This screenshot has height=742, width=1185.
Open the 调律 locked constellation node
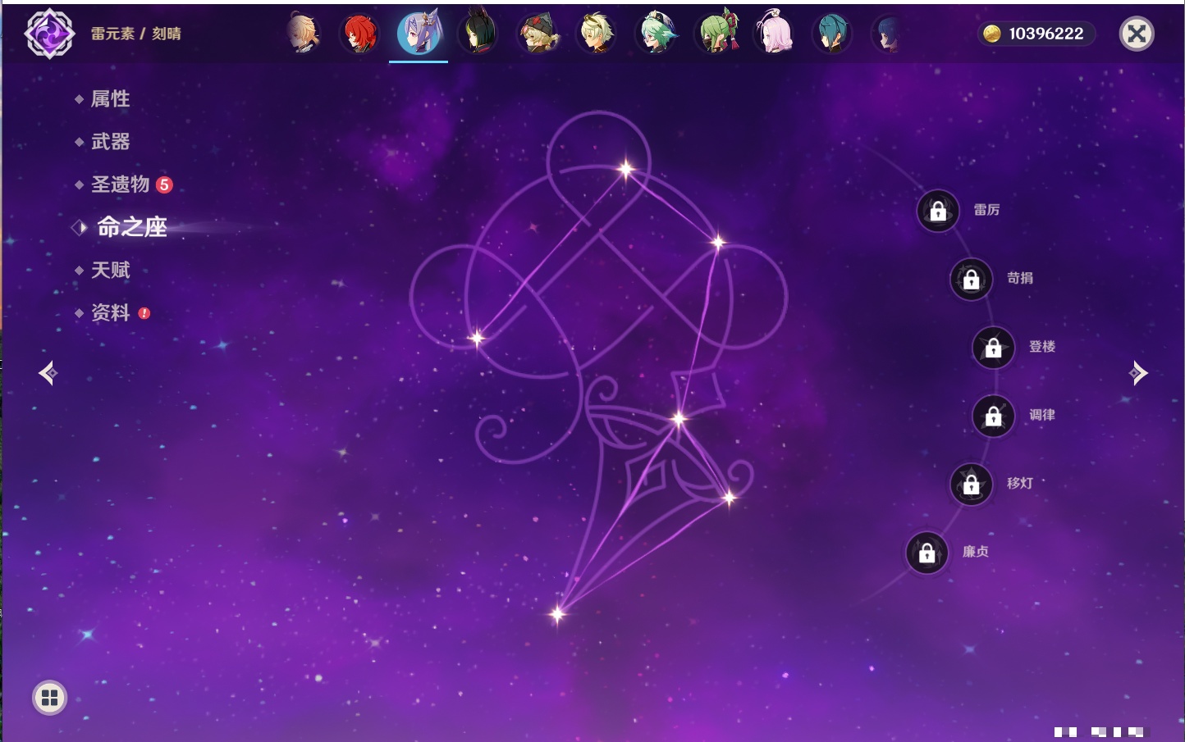point(993,416)
